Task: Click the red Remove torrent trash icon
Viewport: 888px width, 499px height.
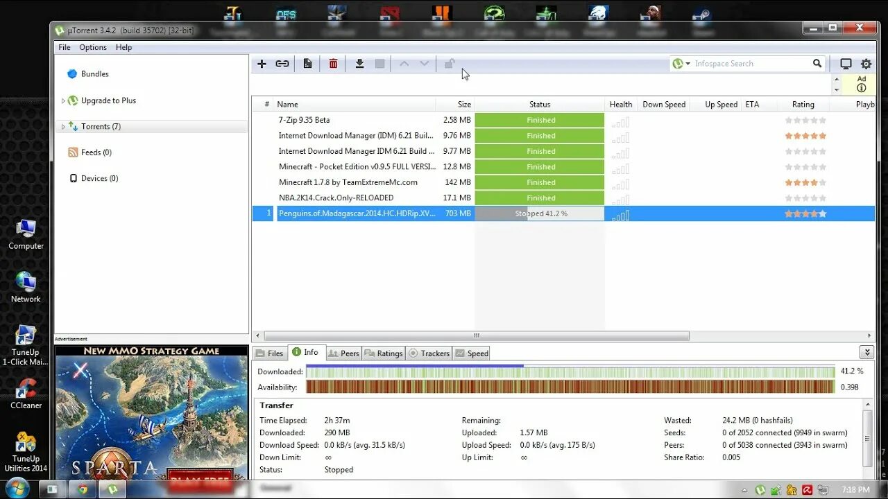Action: pos(333,64)
